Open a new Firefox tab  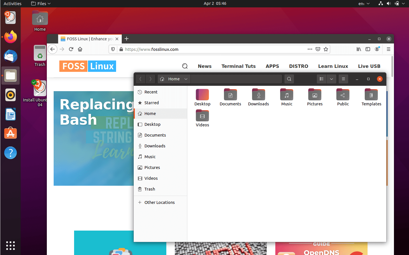pos(127,39)
